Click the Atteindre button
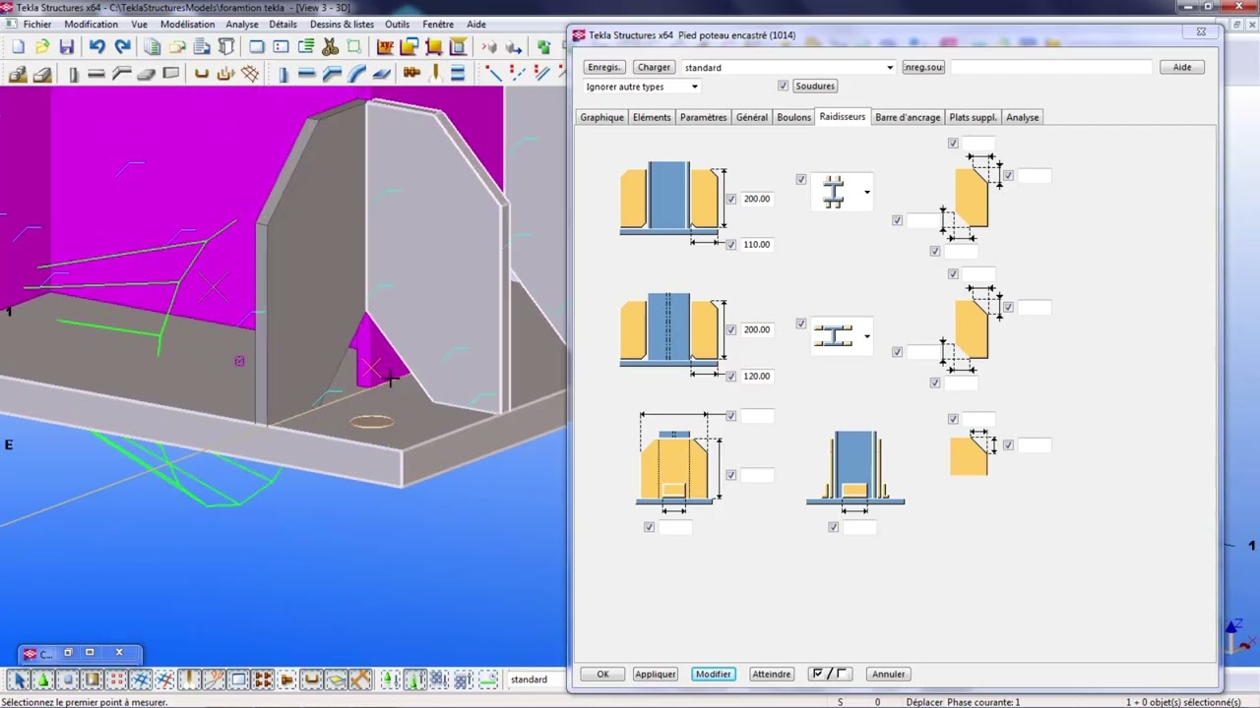This screenshot has width=1260, height=708. point(771,674)
